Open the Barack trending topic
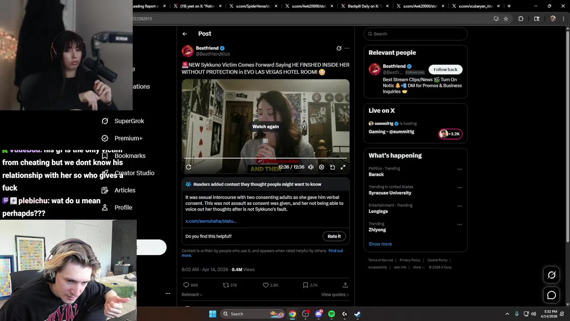 [376, 174]
